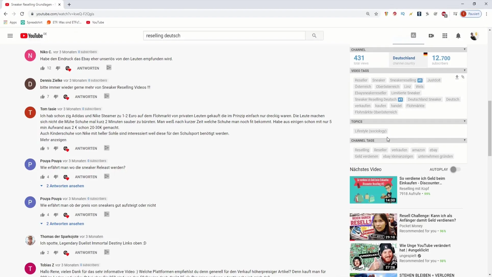This screenshot has width=492, height=277.
Task: Click the Geld verdienen channel tag
Action: (366, 156)
